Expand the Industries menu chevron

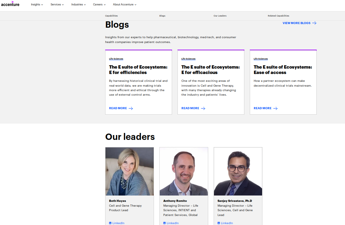[x=85, y=5]
